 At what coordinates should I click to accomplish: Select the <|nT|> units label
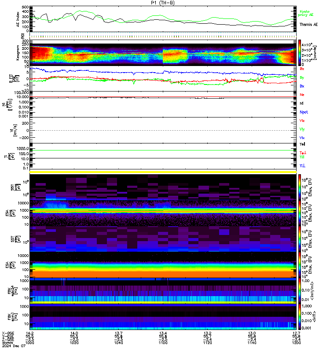(x=314, y=317)
